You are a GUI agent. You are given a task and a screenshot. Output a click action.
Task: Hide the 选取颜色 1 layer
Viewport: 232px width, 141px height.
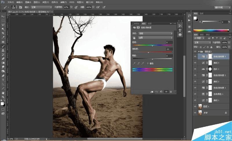click(195, 94)
